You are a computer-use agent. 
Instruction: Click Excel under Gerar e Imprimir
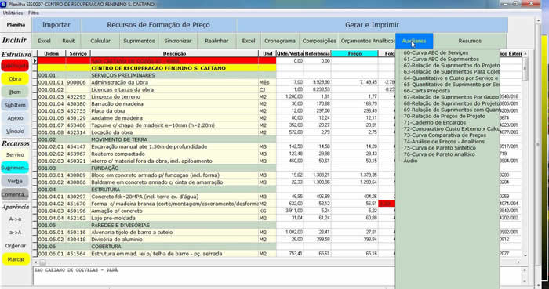[x=249, y=41]
